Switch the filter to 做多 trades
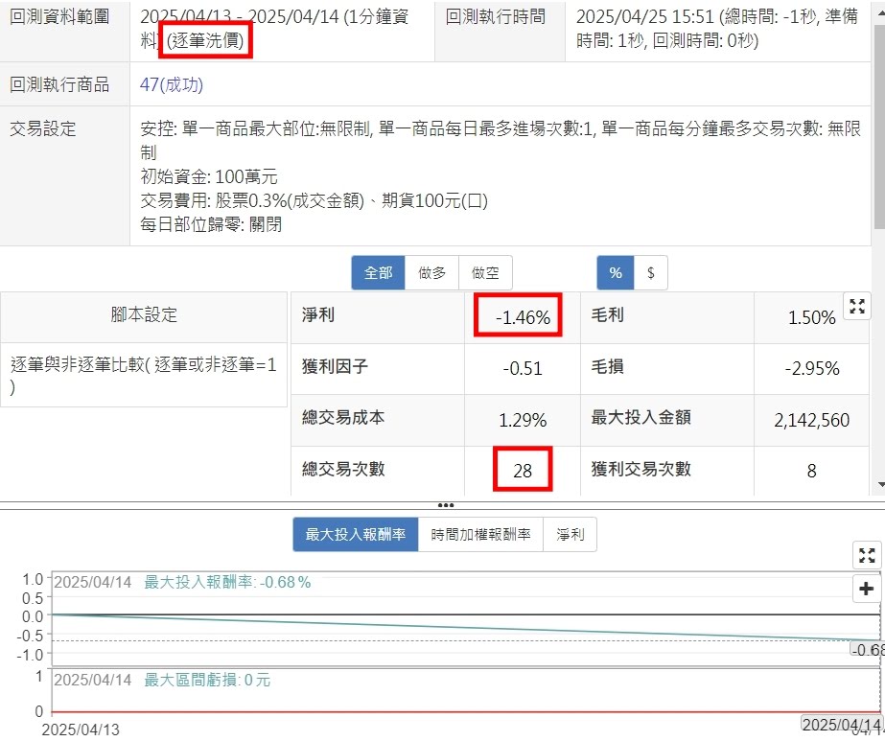 click(x=431, y=273)
